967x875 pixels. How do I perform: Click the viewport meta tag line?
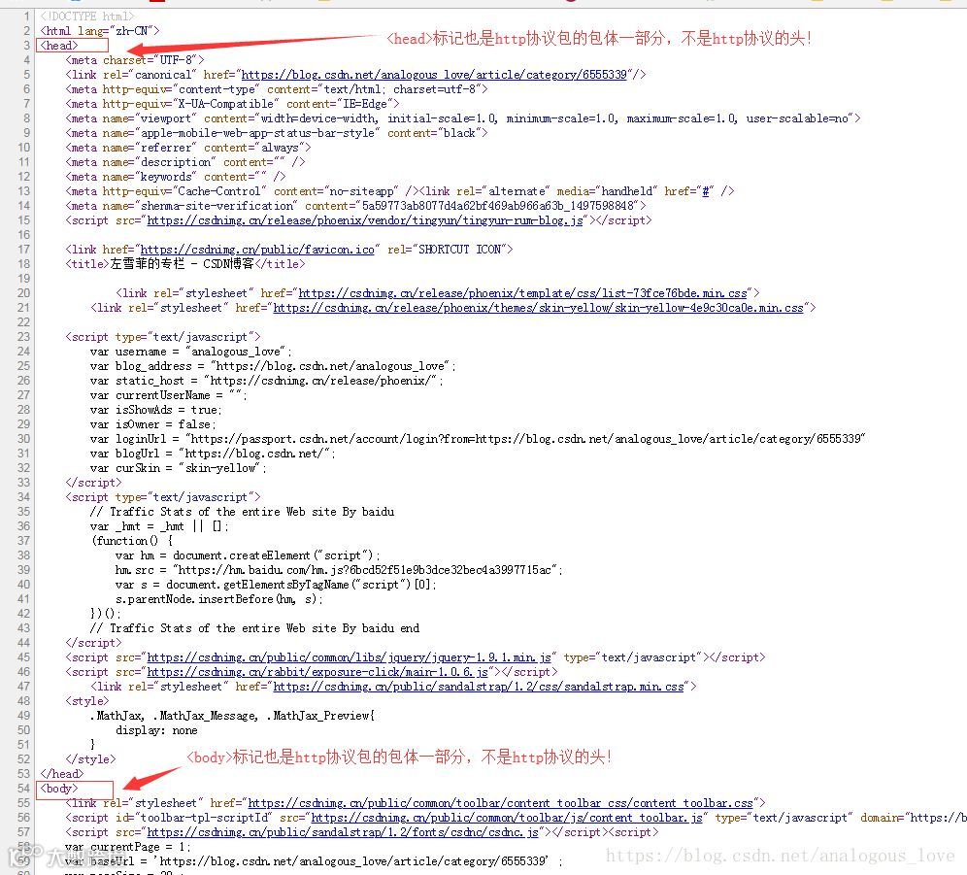pos(463,118)
